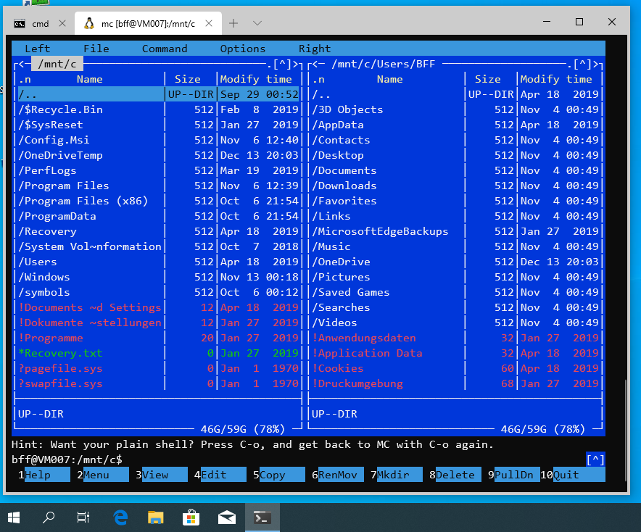The image size is (641, 532).
Task: Open Task View on taskbar
Action: click(83, 518)
